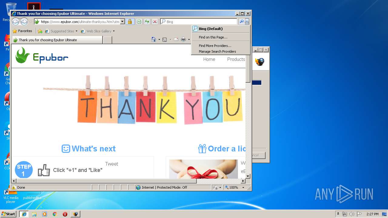Close the search provider dropdown arrow

(247, 21)
